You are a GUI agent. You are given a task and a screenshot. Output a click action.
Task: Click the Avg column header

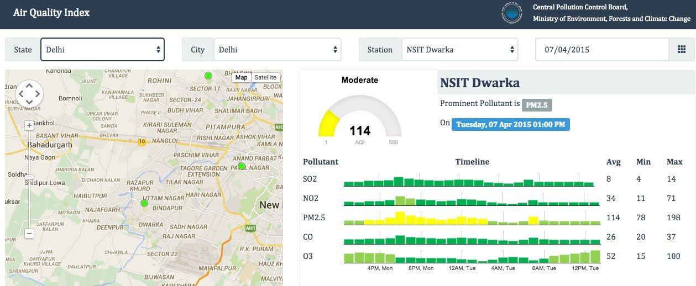614,162
